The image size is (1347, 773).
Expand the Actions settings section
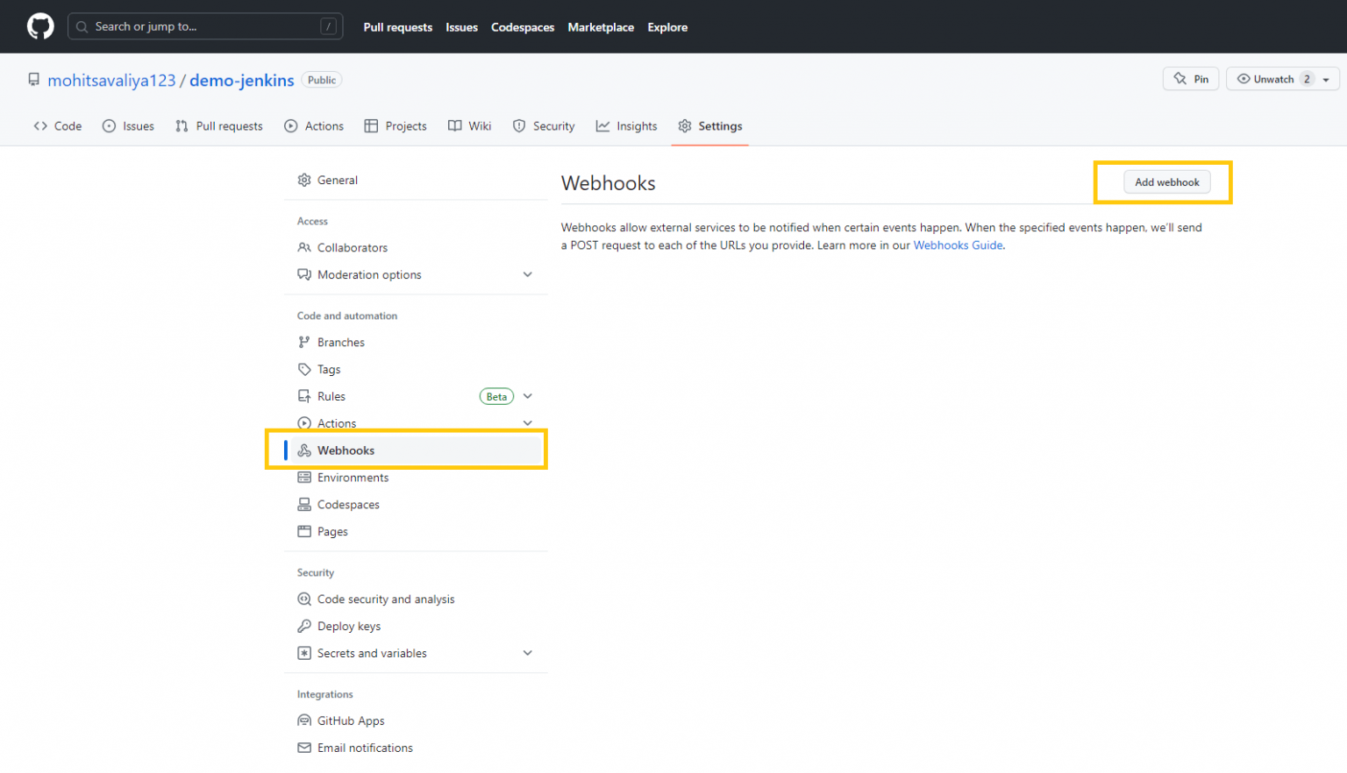click(528, 422)
